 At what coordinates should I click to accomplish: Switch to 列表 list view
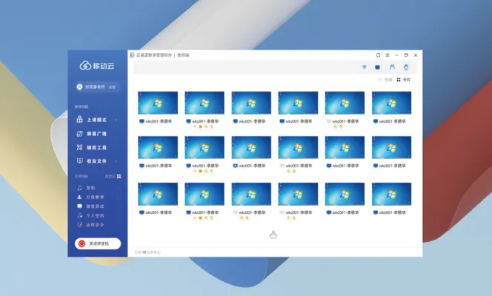tap(385, 79)
